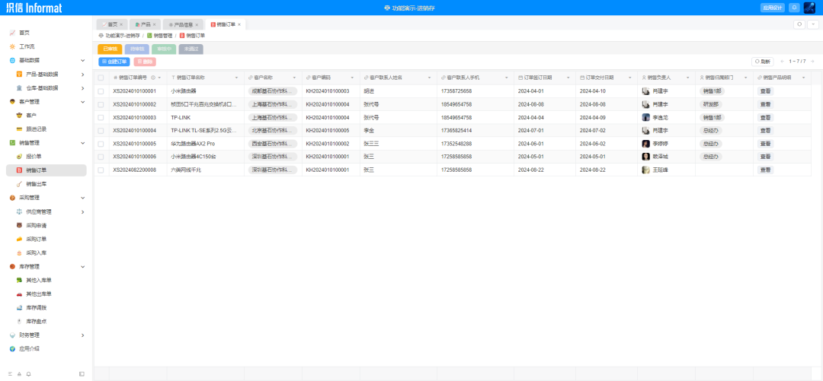Click the user avatar in top right

coord(809,8)
